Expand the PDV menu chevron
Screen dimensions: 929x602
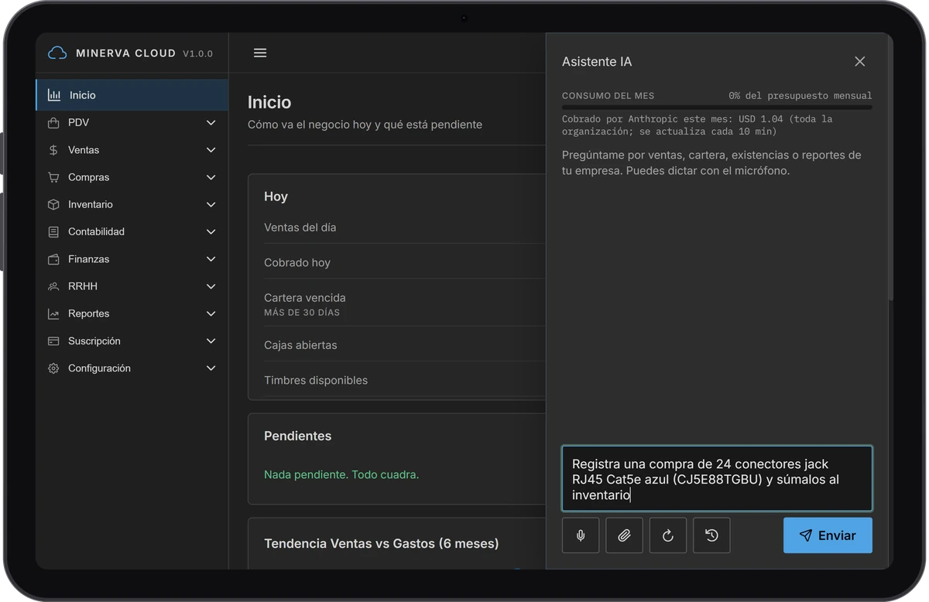point(211,123)
